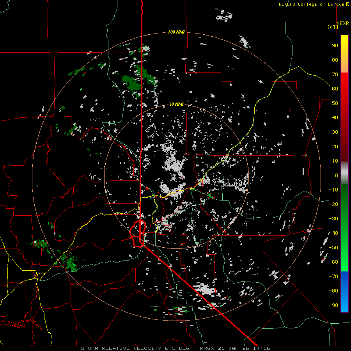Click the KRGX radar site identifier
This screenshot has height=351, width=351.
click(208, 348)
